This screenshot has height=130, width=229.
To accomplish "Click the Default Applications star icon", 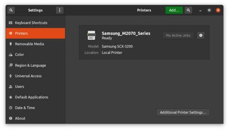I will tap(10, 97).
